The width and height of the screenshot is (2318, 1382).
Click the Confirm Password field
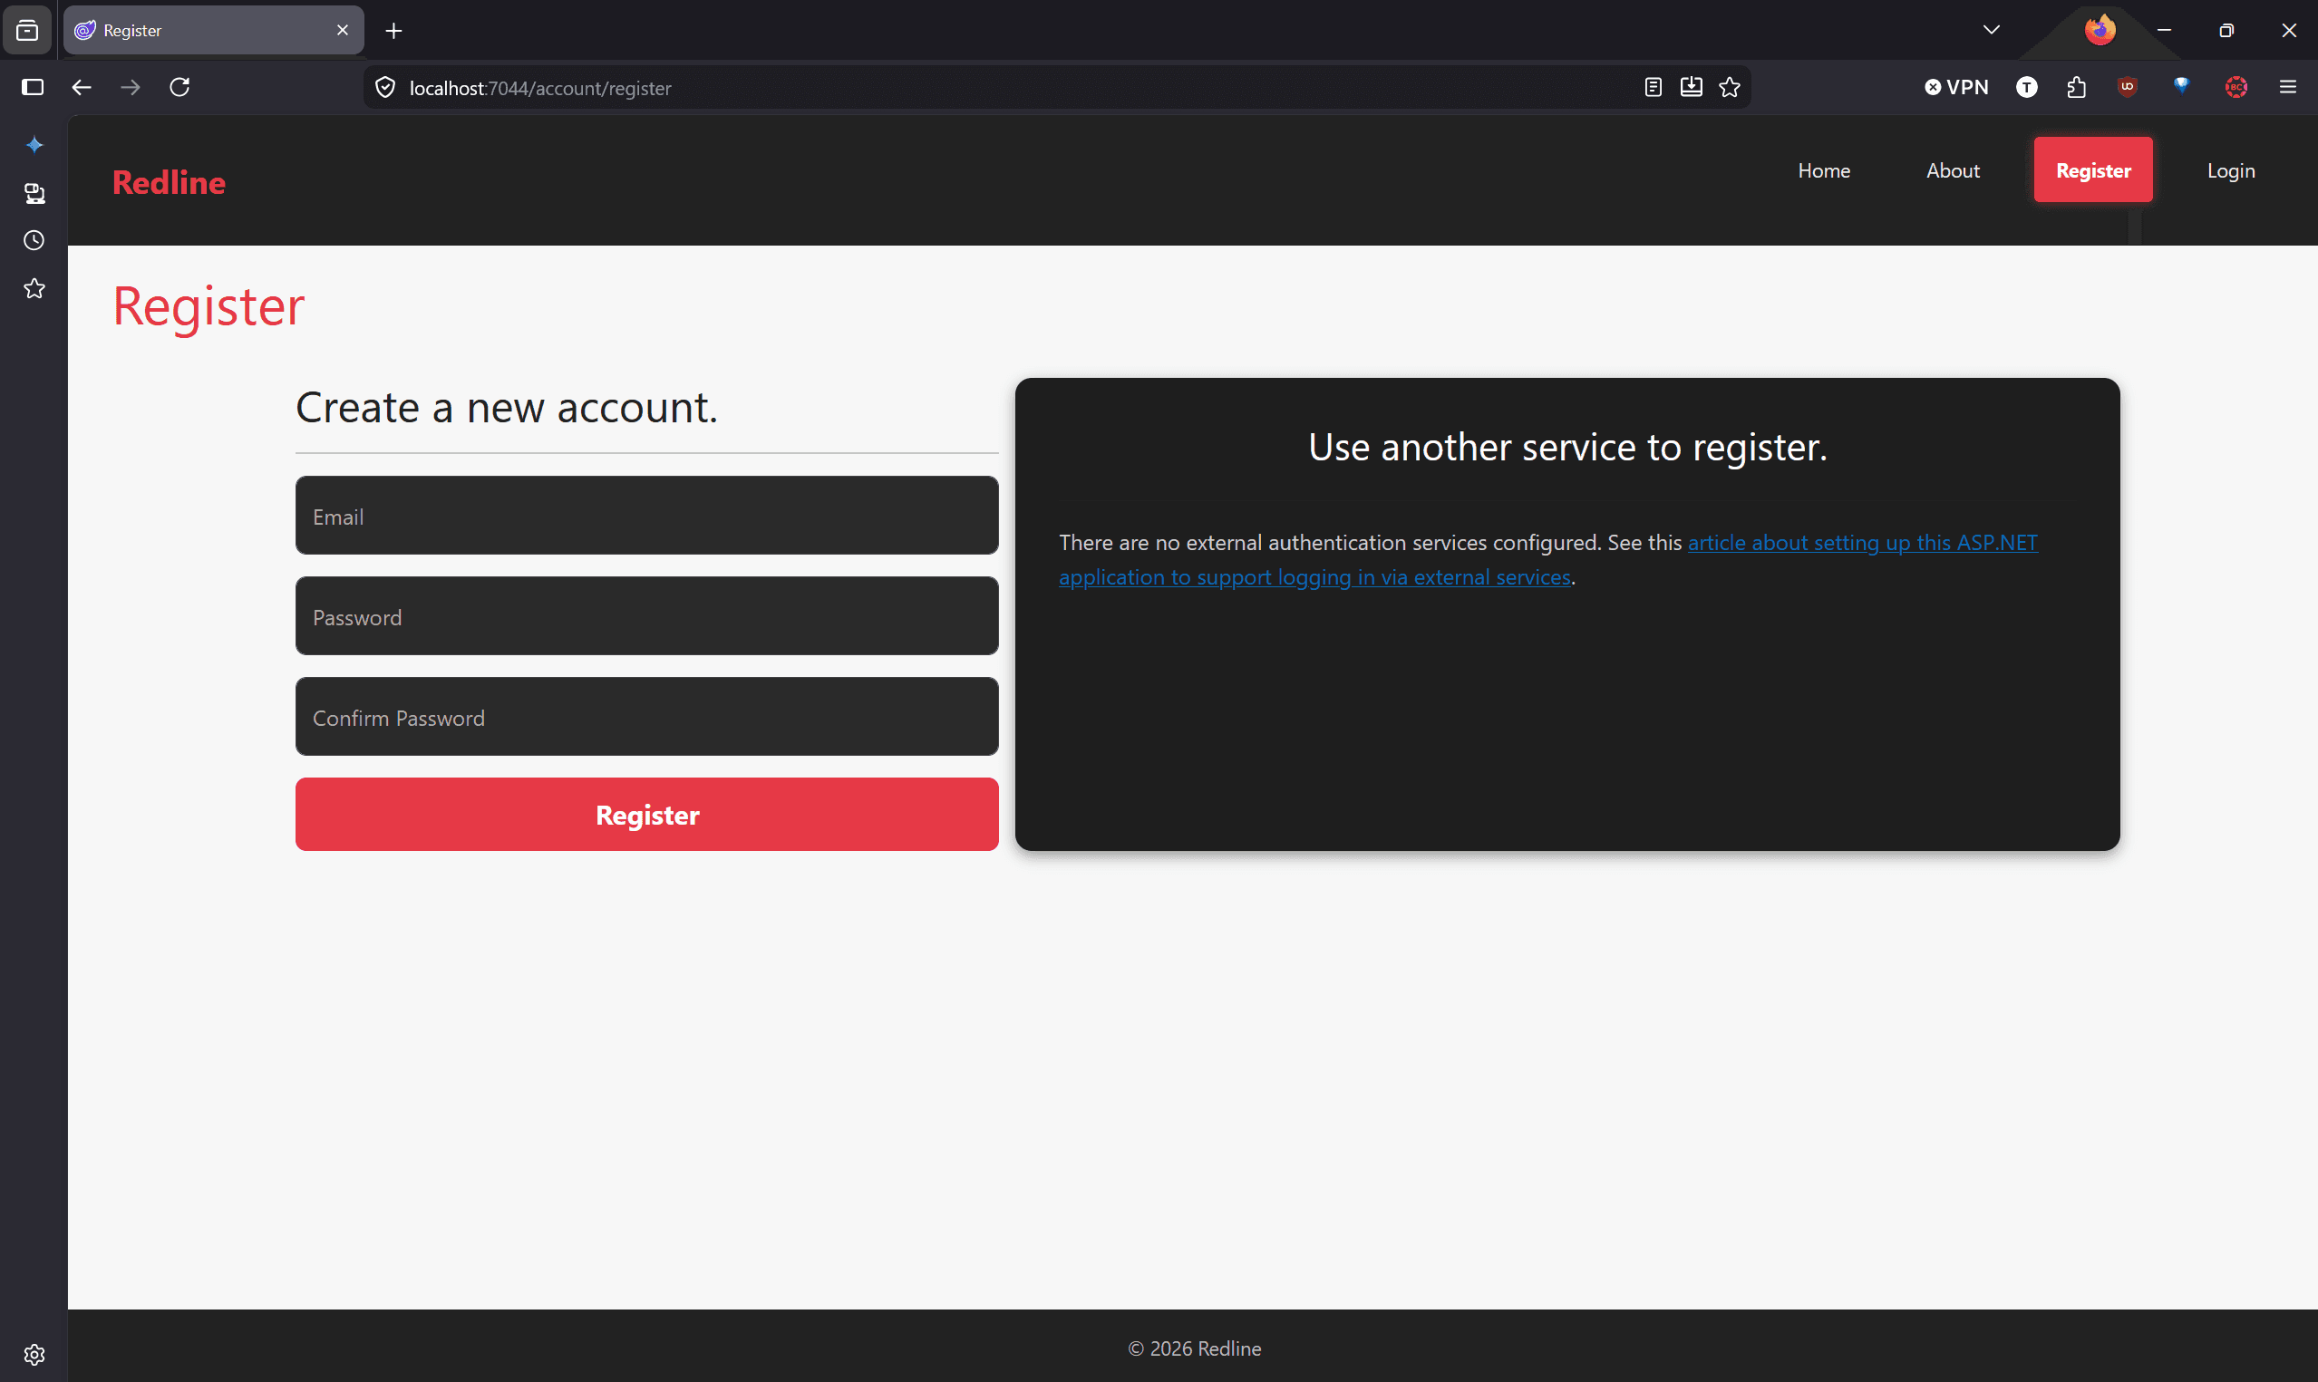click(647, 716)
